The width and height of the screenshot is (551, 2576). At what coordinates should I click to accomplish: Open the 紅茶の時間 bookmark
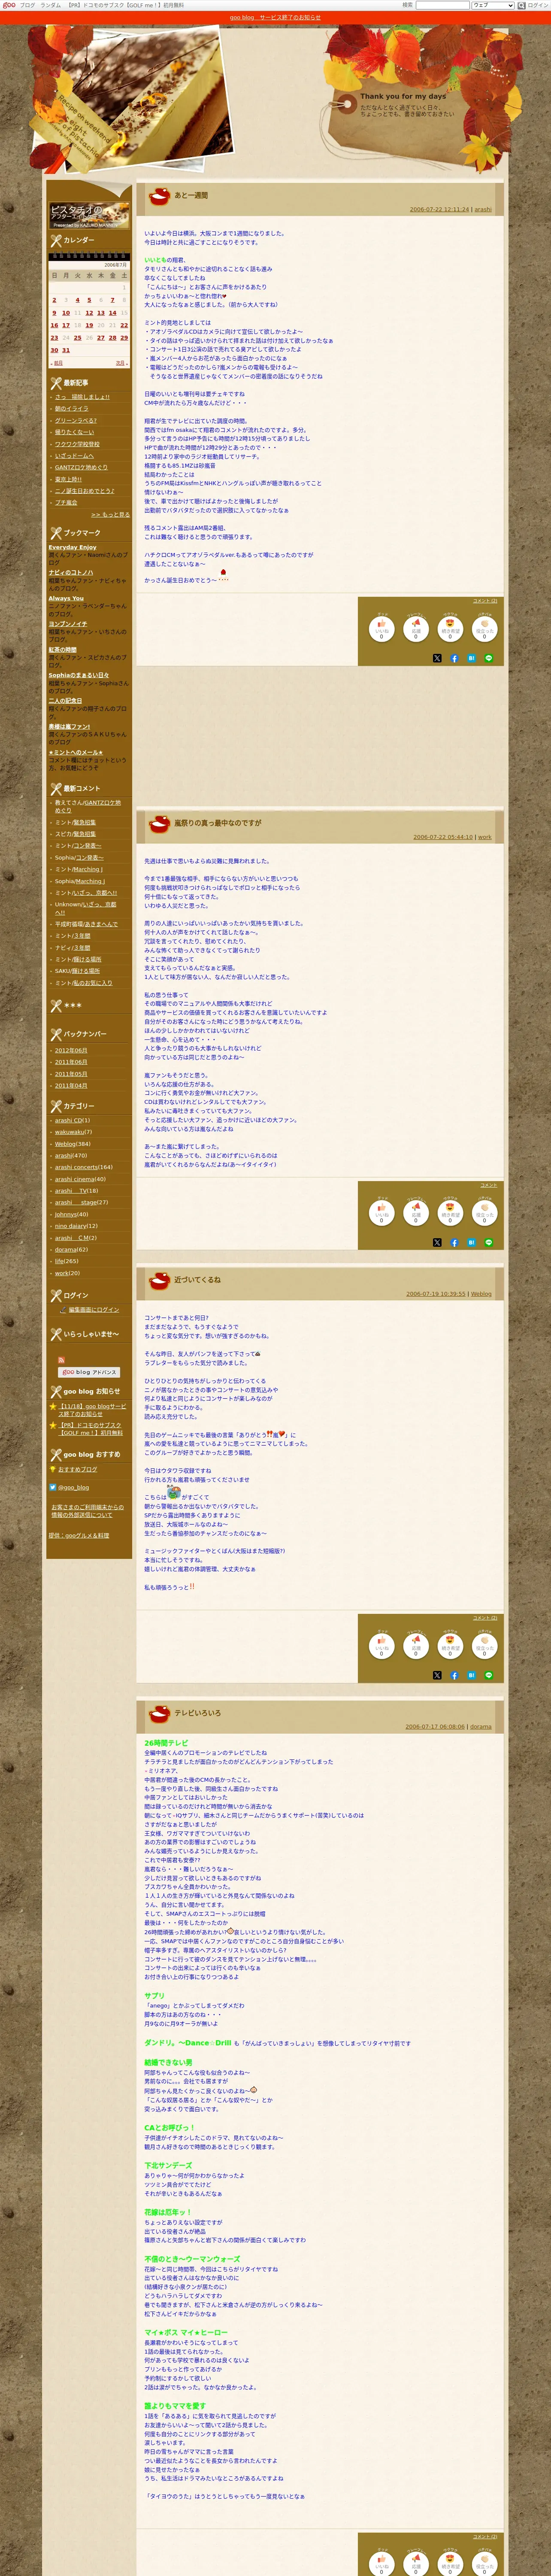pyautogui.click(x=62, y=650)
